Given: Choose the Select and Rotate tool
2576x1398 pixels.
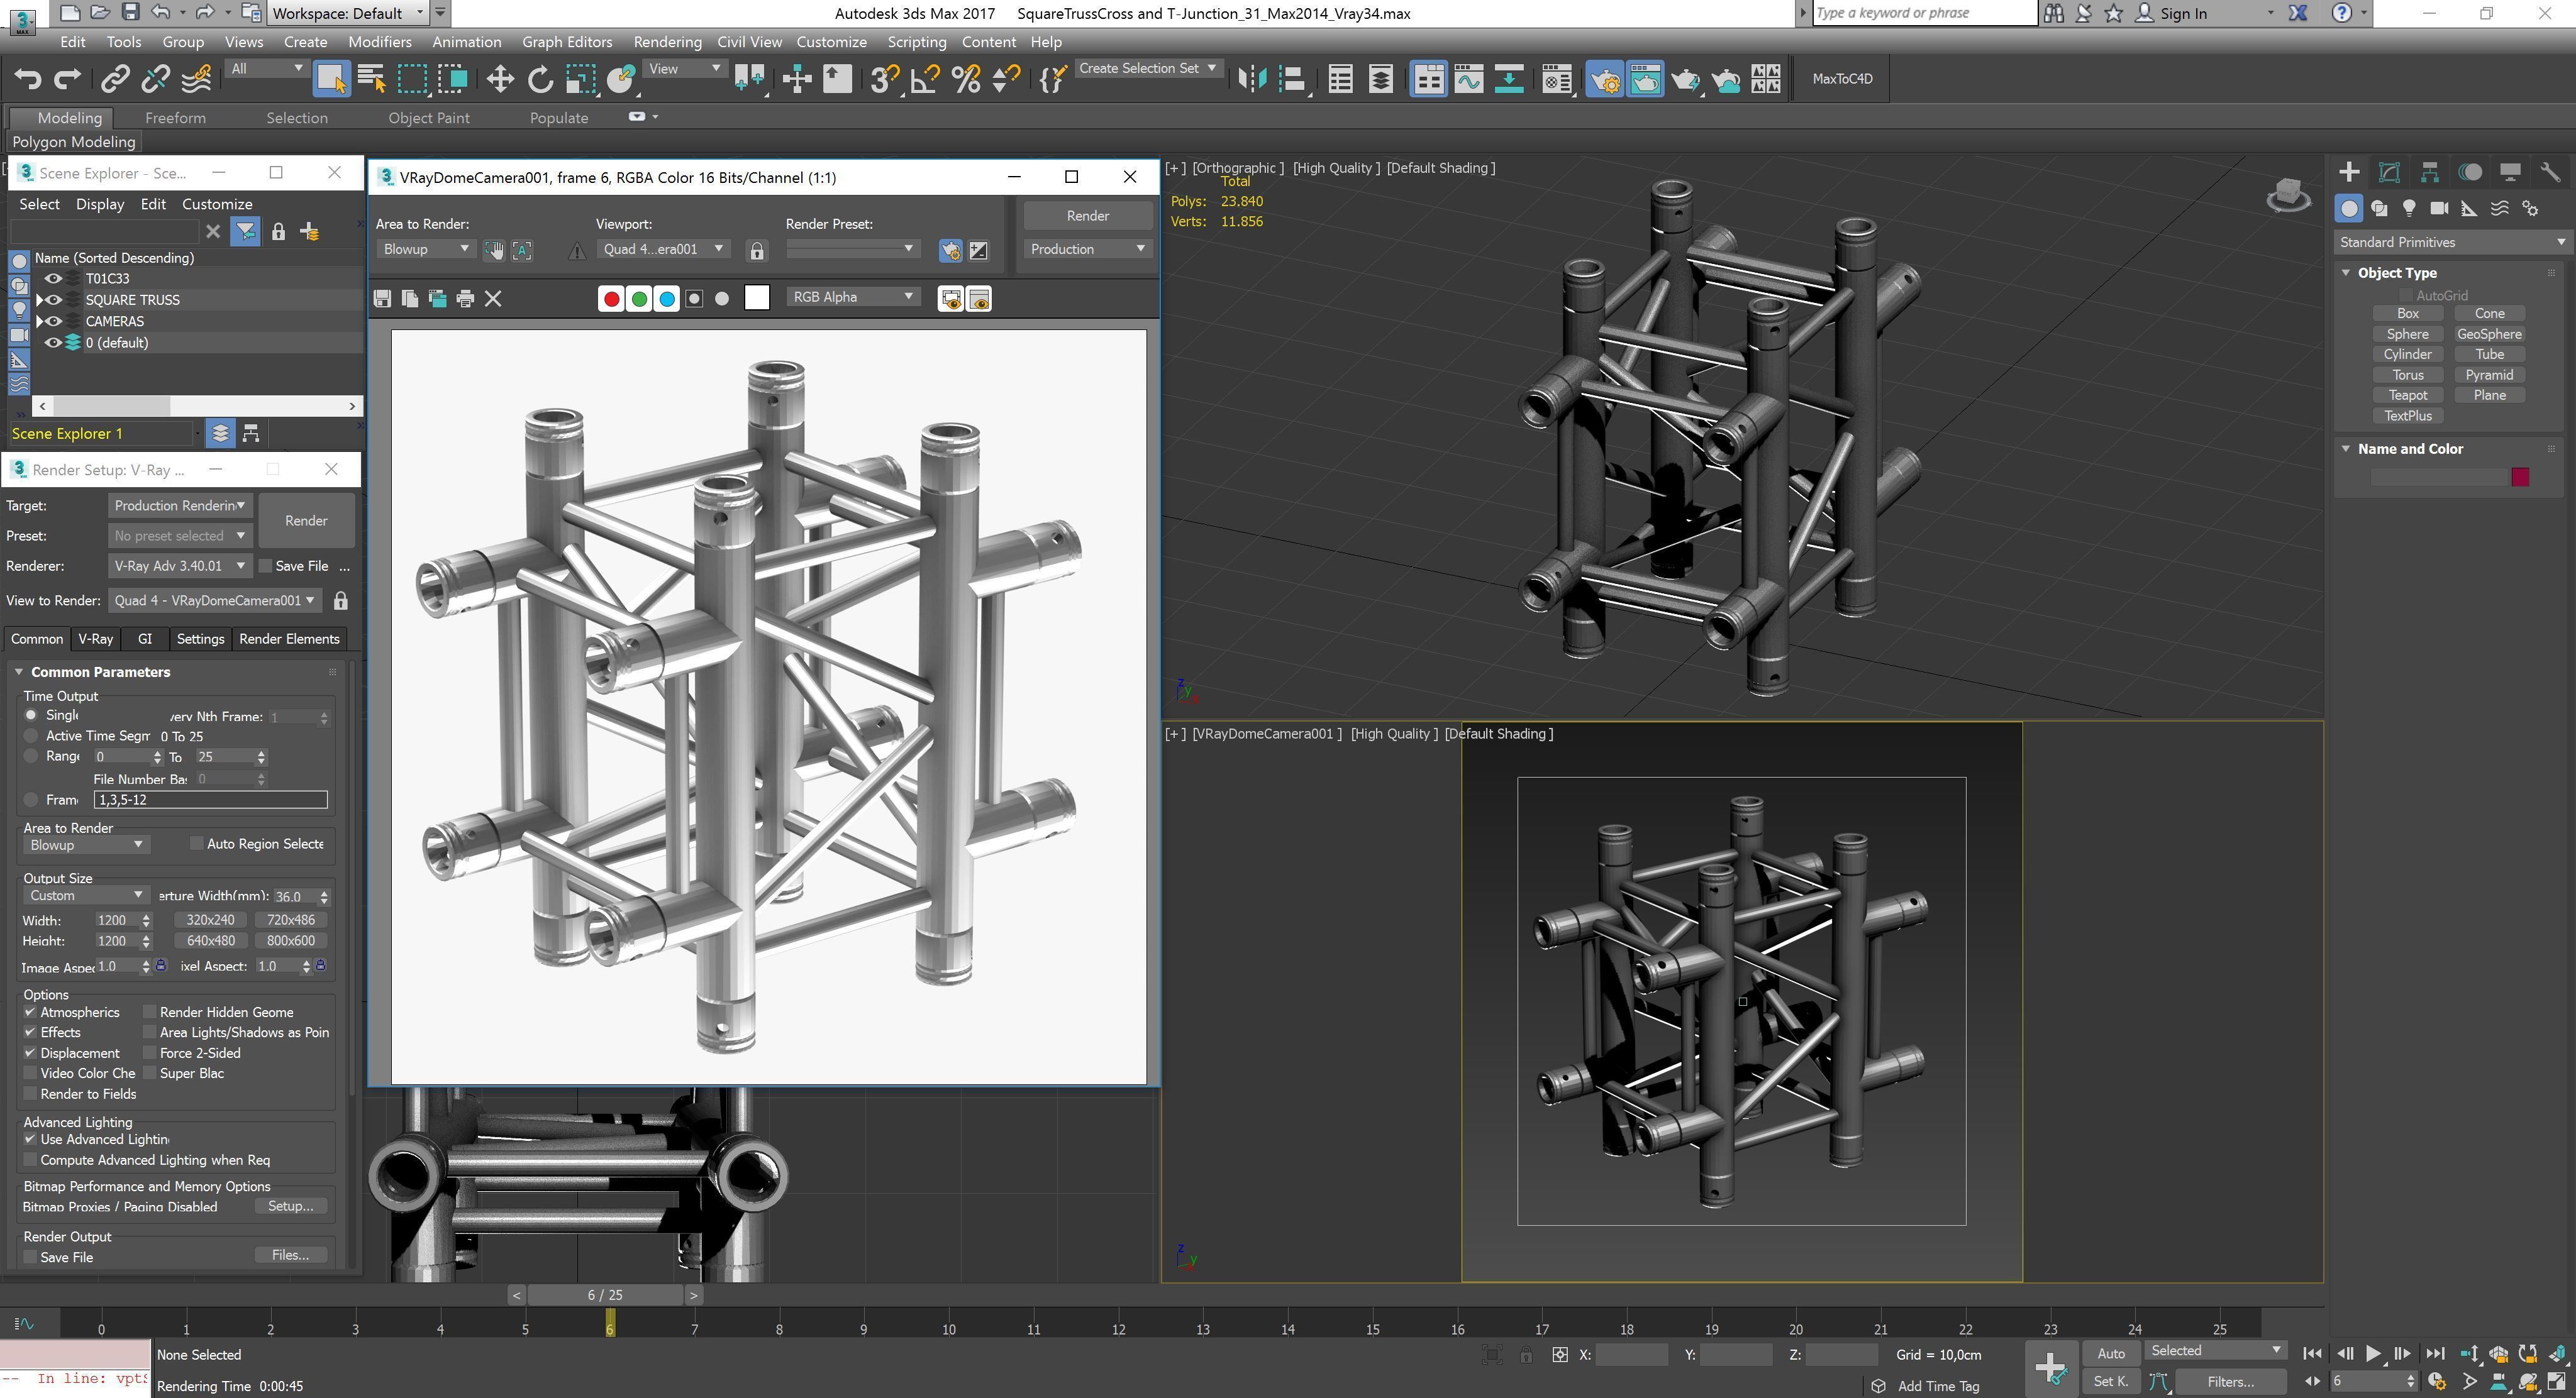Looking at the screenshot, I should [540, 79].
